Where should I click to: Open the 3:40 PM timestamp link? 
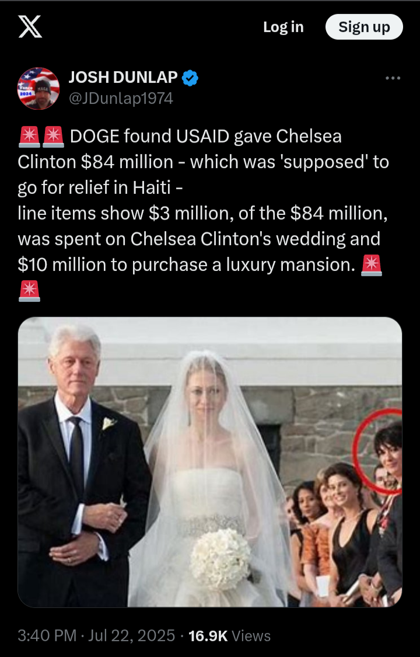47,635
